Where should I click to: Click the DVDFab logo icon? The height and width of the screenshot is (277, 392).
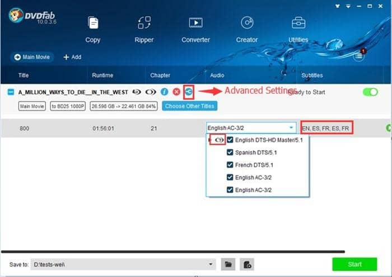click(16, 15)
